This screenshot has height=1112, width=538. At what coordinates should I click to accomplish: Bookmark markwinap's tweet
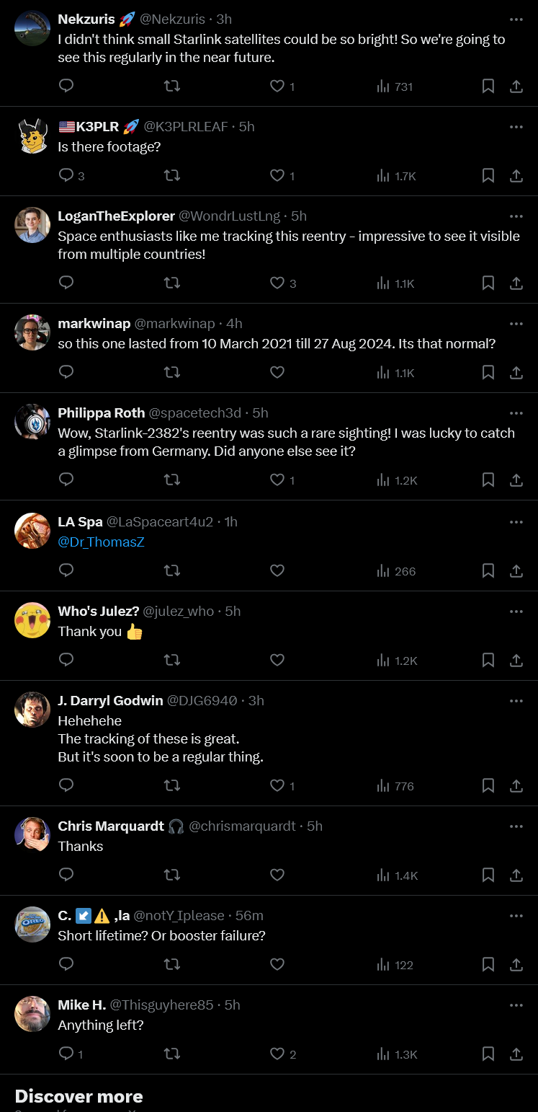(x=488, y=373)
